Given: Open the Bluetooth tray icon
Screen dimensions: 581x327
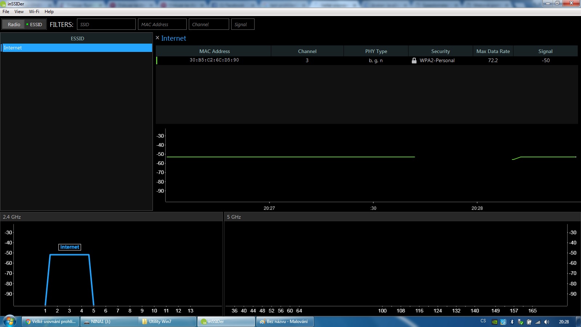Looking at the screenshot, I should pyautogui.click(x=512, y=322).
